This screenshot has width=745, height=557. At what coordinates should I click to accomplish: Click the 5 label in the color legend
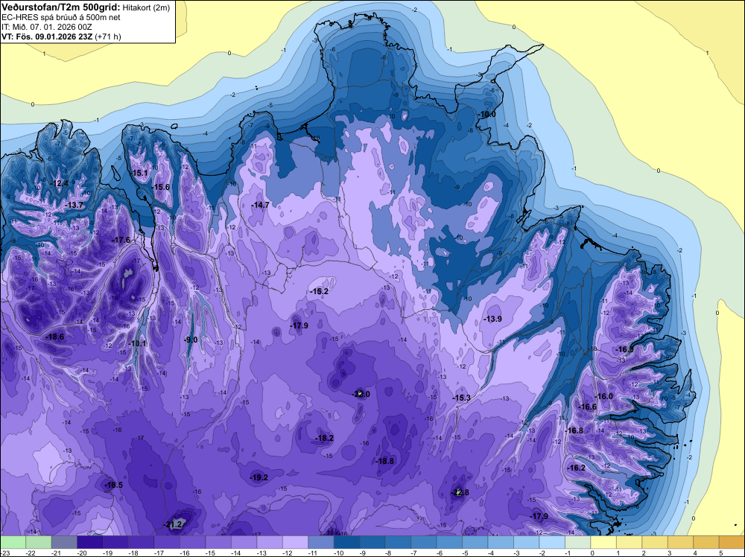click(x=720, y=553)
